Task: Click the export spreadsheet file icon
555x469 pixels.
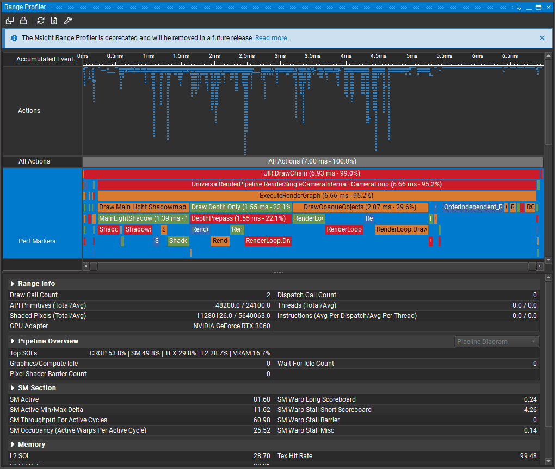Action: pos(54,21)
